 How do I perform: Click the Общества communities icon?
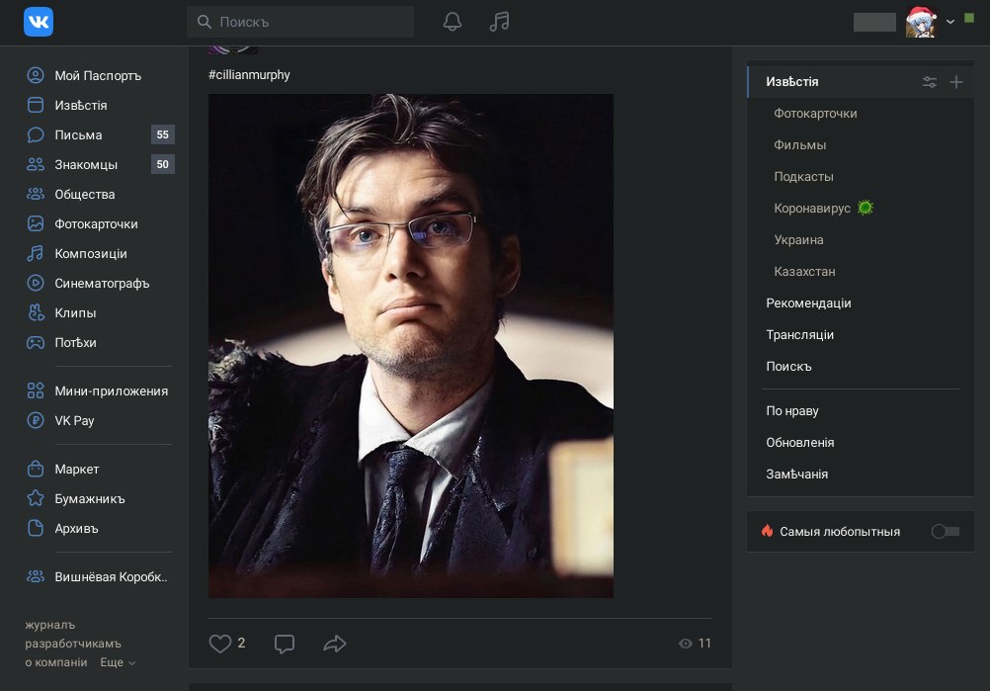(x=36, y=194)
